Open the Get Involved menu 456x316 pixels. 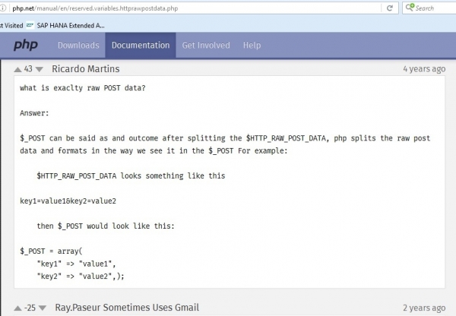206,46
